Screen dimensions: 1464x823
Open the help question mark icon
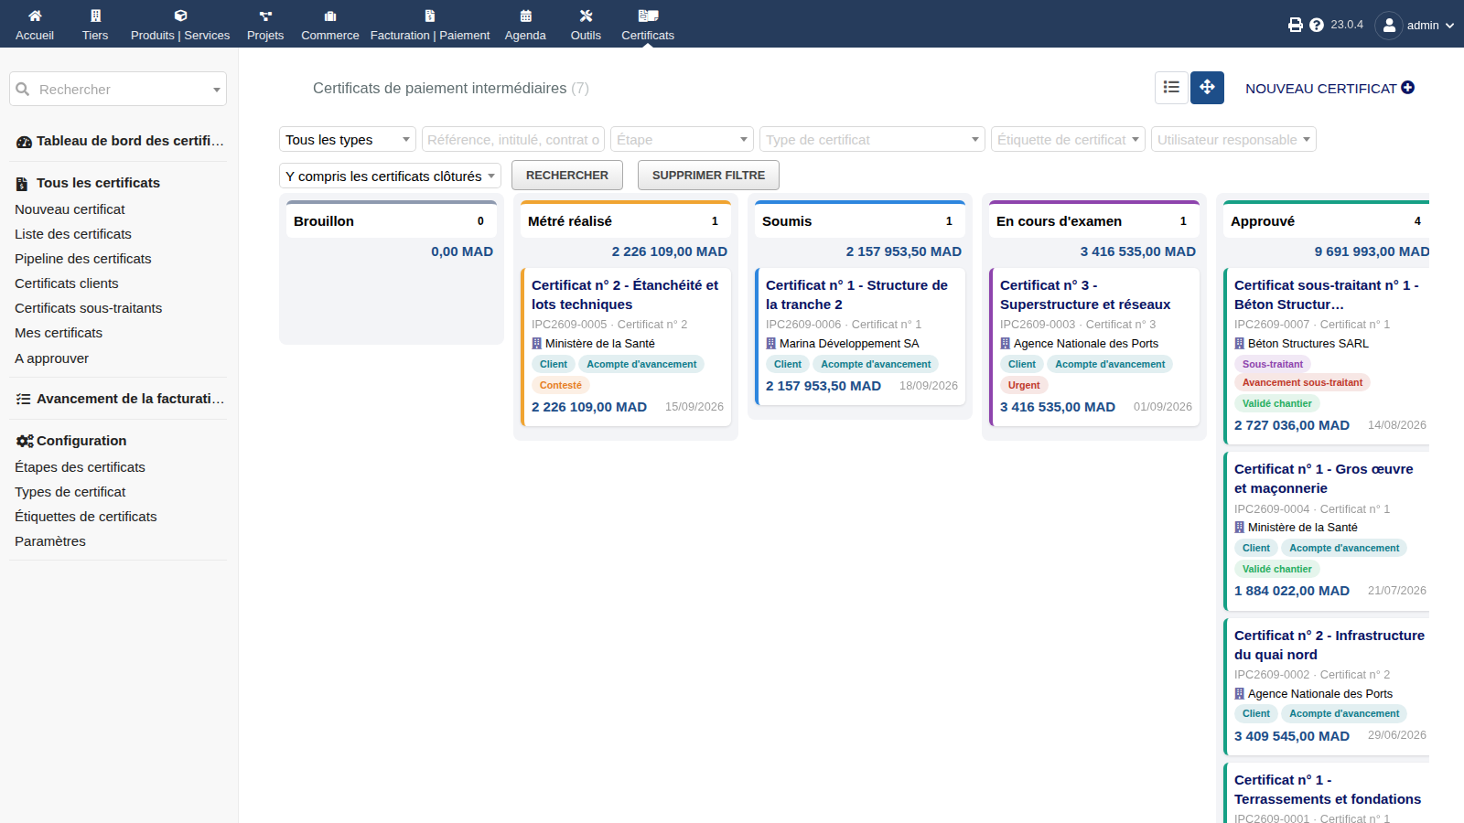(1317, 25)
